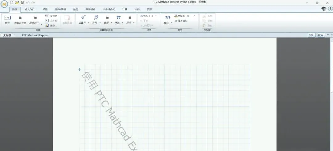Click the locked 求解命令块 button
The image size is (333, 151).
tap(20, 20)
